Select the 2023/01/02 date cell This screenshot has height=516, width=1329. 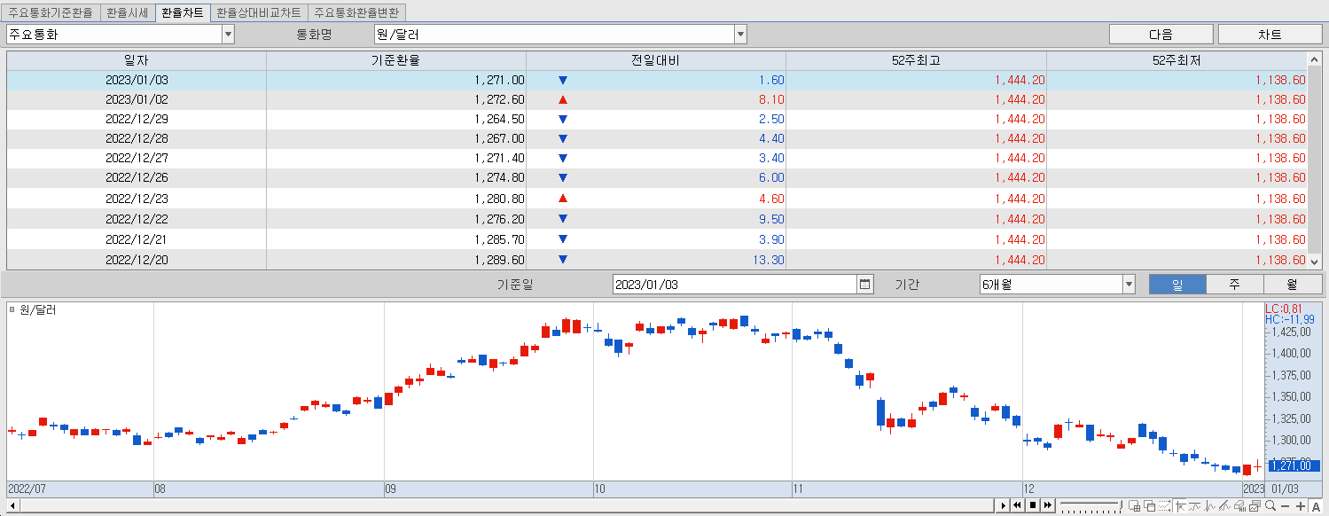click(x=137, y=99)
